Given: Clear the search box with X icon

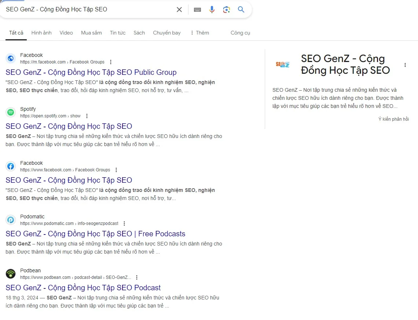Looking at the screenshot, I should click(179, 10).
